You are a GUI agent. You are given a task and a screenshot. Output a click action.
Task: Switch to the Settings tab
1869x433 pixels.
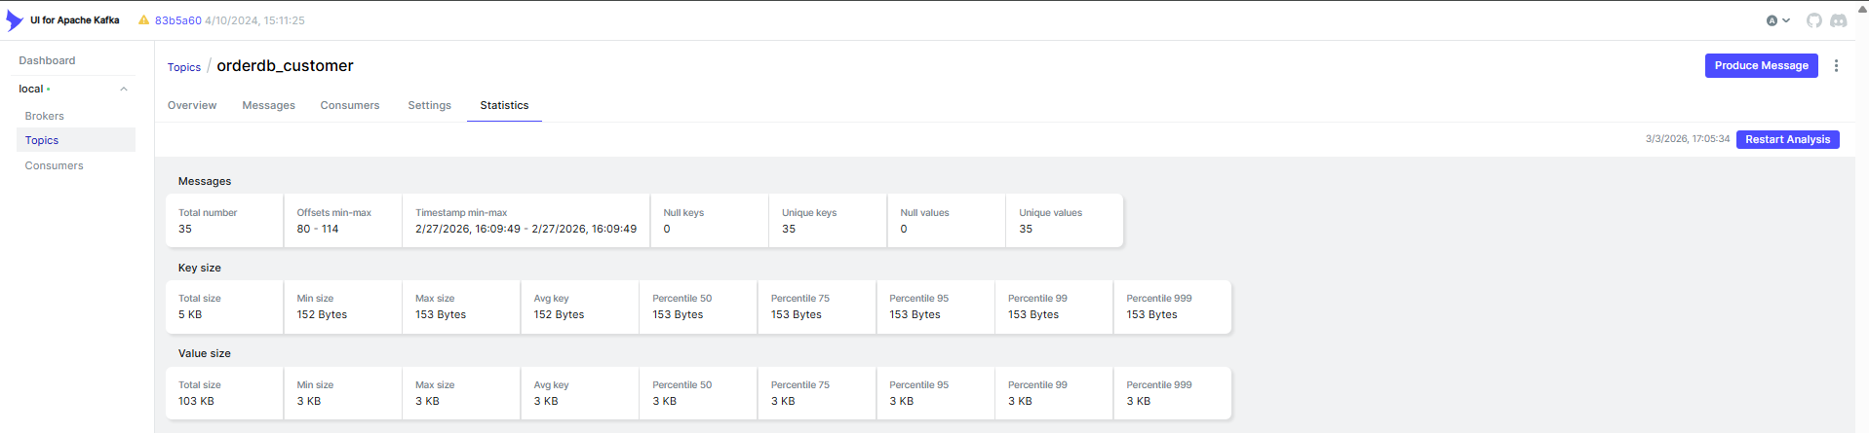click(x=429, y=105)
